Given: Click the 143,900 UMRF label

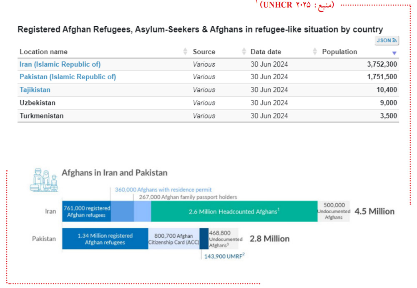Looking at the screenshot, I should 224,256.
